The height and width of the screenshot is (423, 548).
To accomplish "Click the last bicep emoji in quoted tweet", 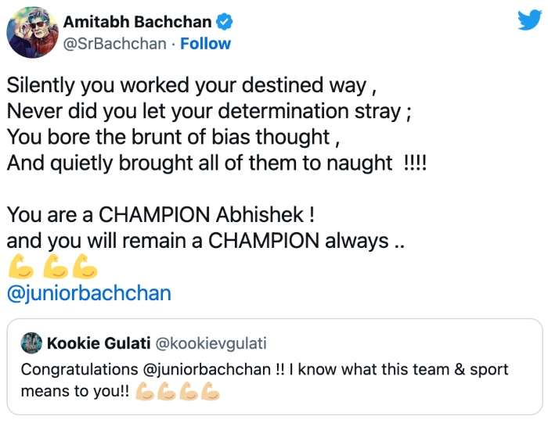I will coord(210,391).
